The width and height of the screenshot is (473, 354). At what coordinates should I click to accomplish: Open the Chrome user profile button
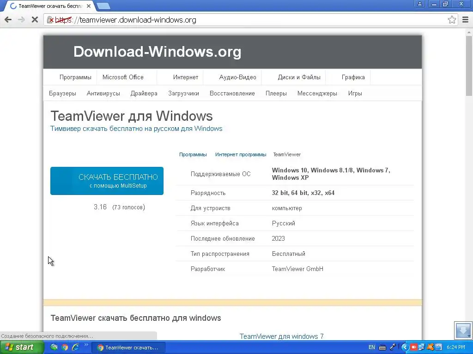(x=419, y=4)
